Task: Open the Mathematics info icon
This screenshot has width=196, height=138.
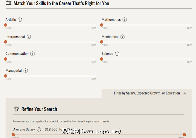Action: coord(125,20)
